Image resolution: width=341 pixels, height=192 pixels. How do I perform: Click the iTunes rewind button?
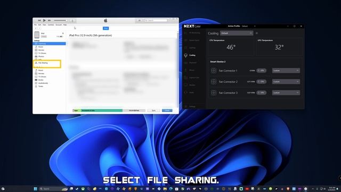click(39, 20)
